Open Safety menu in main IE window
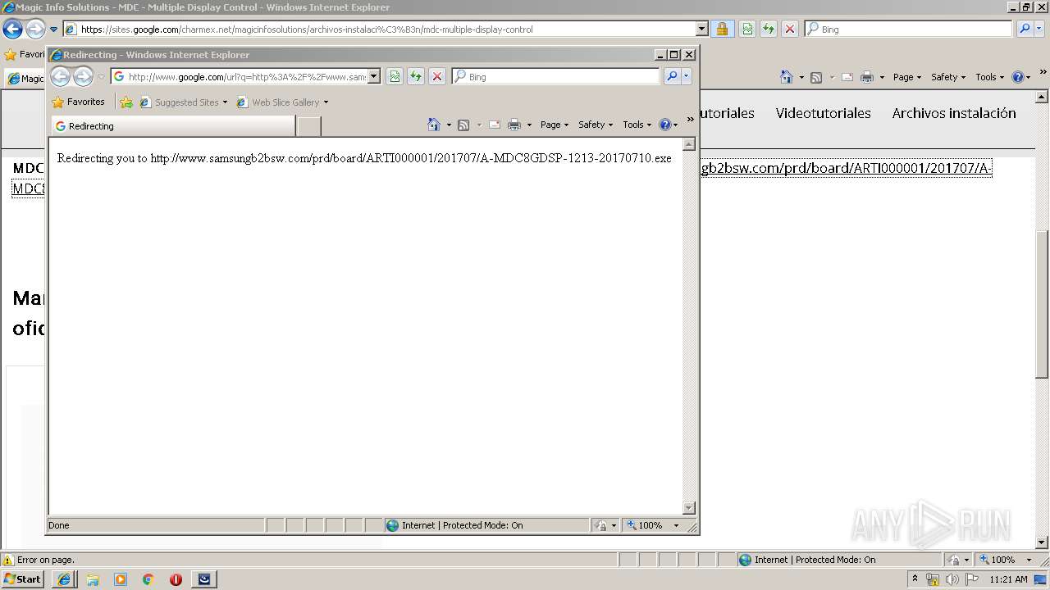 tap(948, 77)
